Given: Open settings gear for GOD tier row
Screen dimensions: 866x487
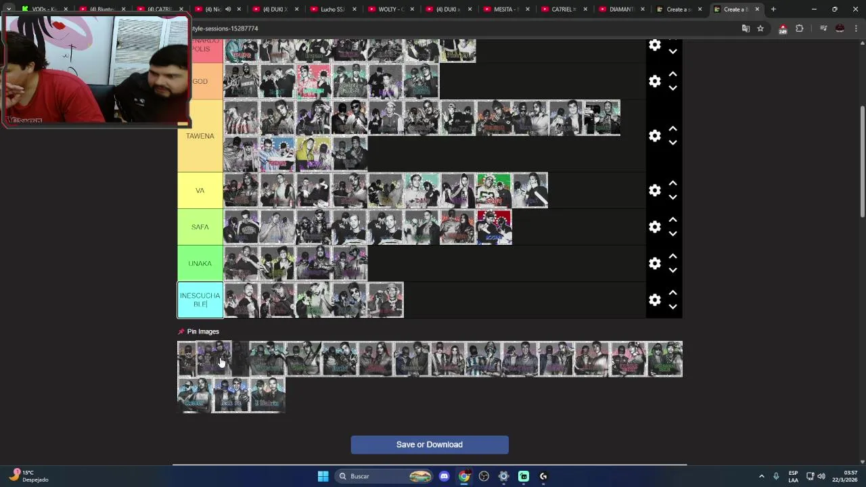Looking at the screenshot, I should click(x=655, y=81).
